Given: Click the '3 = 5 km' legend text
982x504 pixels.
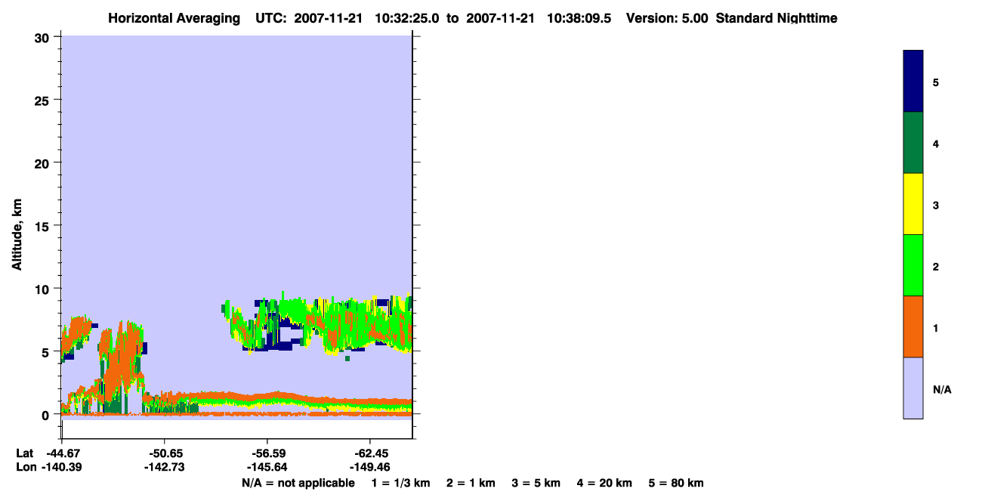Looking at the screenshot, I should pyautogui.click(x=536, y=483).
